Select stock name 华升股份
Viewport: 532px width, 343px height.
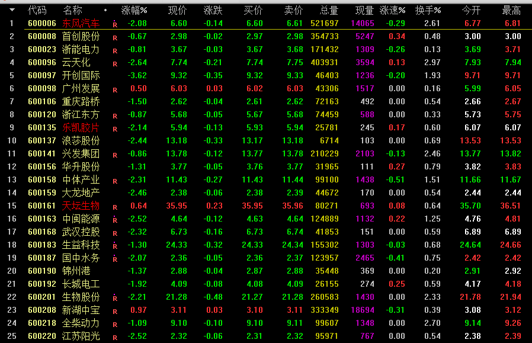[81, 166]
